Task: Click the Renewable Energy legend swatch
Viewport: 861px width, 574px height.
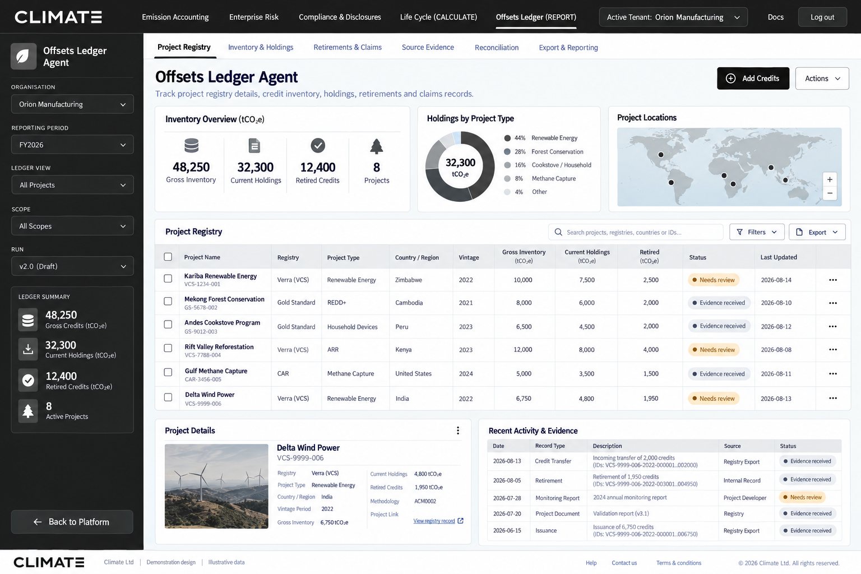Action: pos(507,138)
